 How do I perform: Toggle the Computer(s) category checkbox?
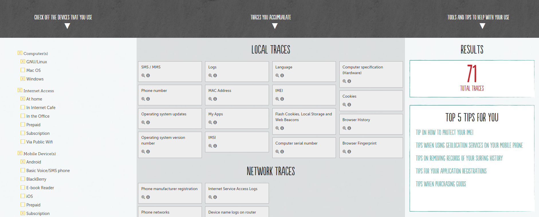coord(20,53)
